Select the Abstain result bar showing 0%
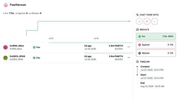This screenshot has height=101, width=179. coord(156,53)
